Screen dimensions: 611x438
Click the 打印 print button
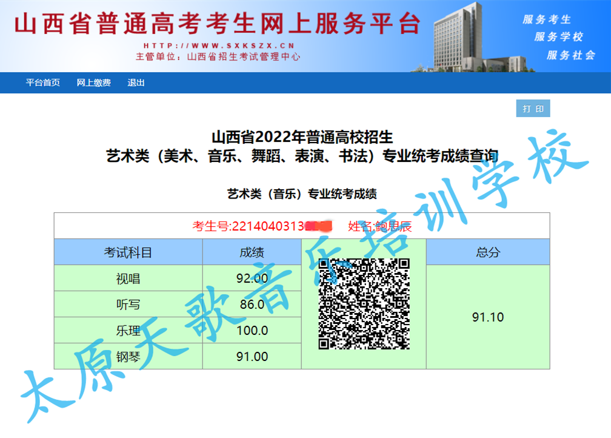[533, 109]
